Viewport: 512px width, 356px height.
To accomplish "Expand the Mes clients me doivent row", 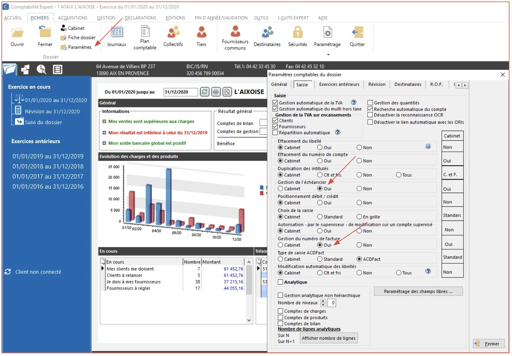I will click(x=103, y=268).
